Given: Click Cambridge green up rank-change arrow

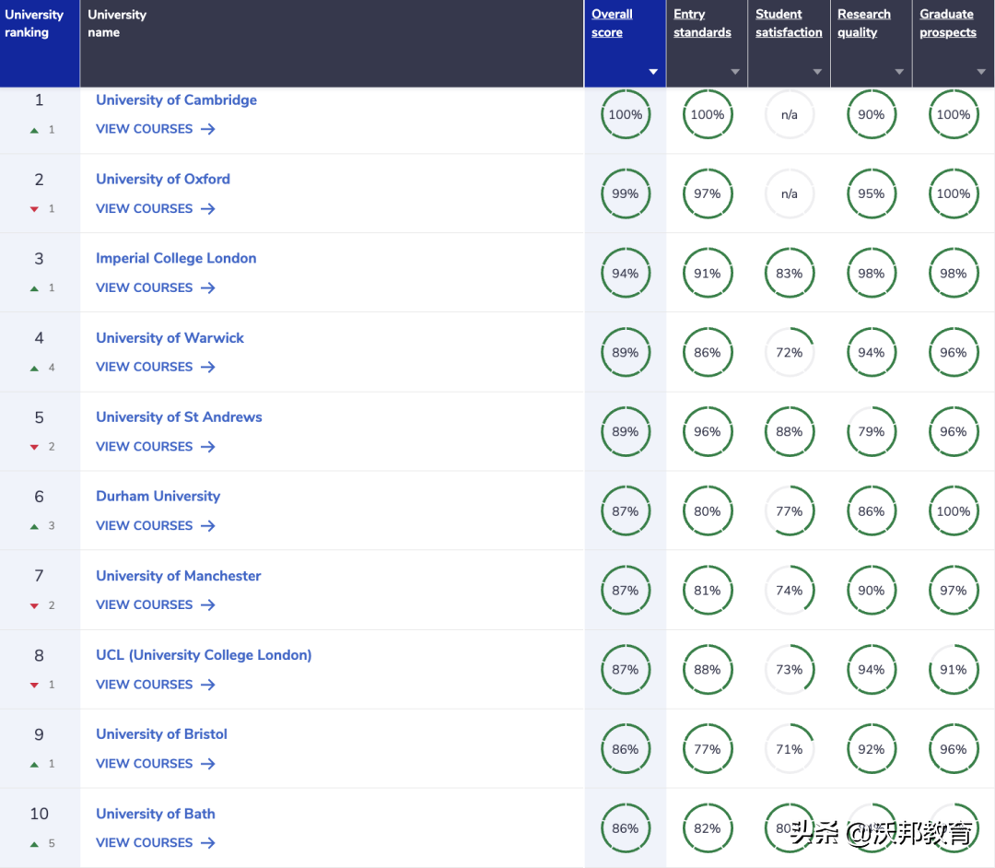Looking at the screenshot, I should 34,130.
